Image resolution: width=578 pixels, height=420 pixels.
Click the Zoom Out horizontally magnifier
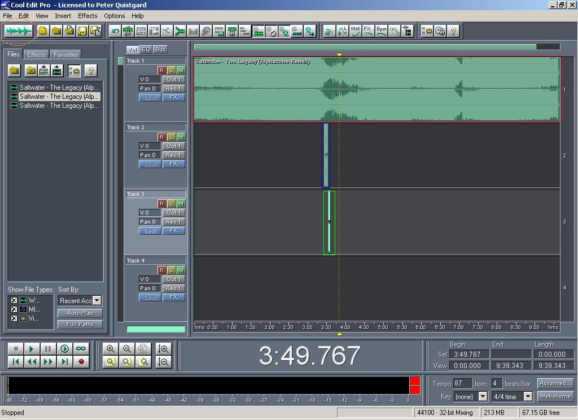point(126,348)
